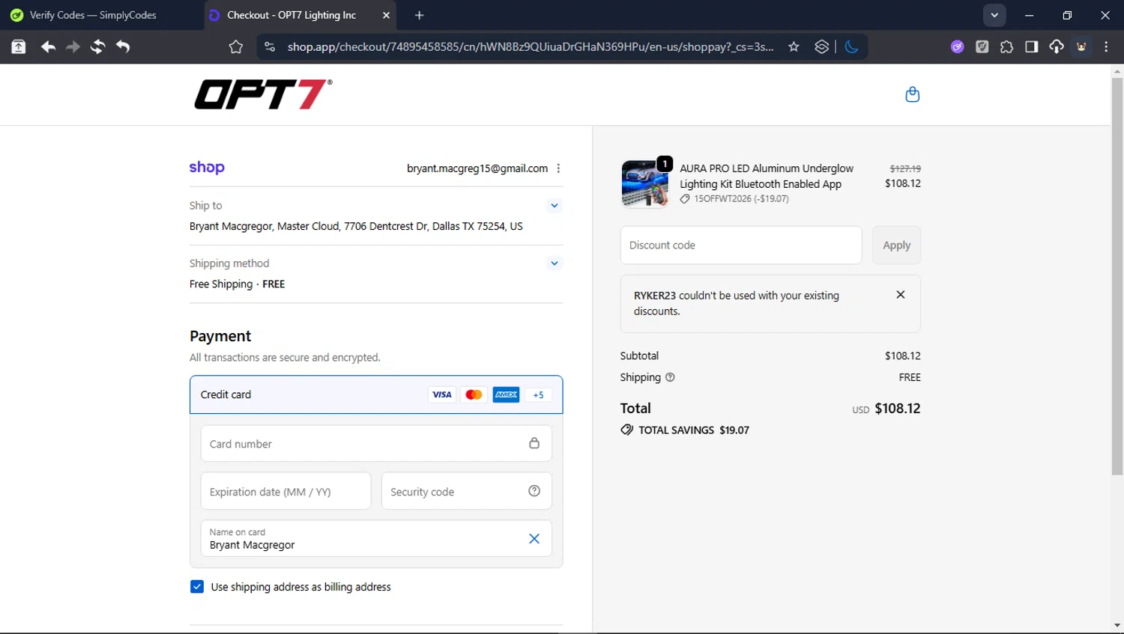The image size is (1124, 634).
Task: Click the Mastercard icon
Action: tap(474, 394)
